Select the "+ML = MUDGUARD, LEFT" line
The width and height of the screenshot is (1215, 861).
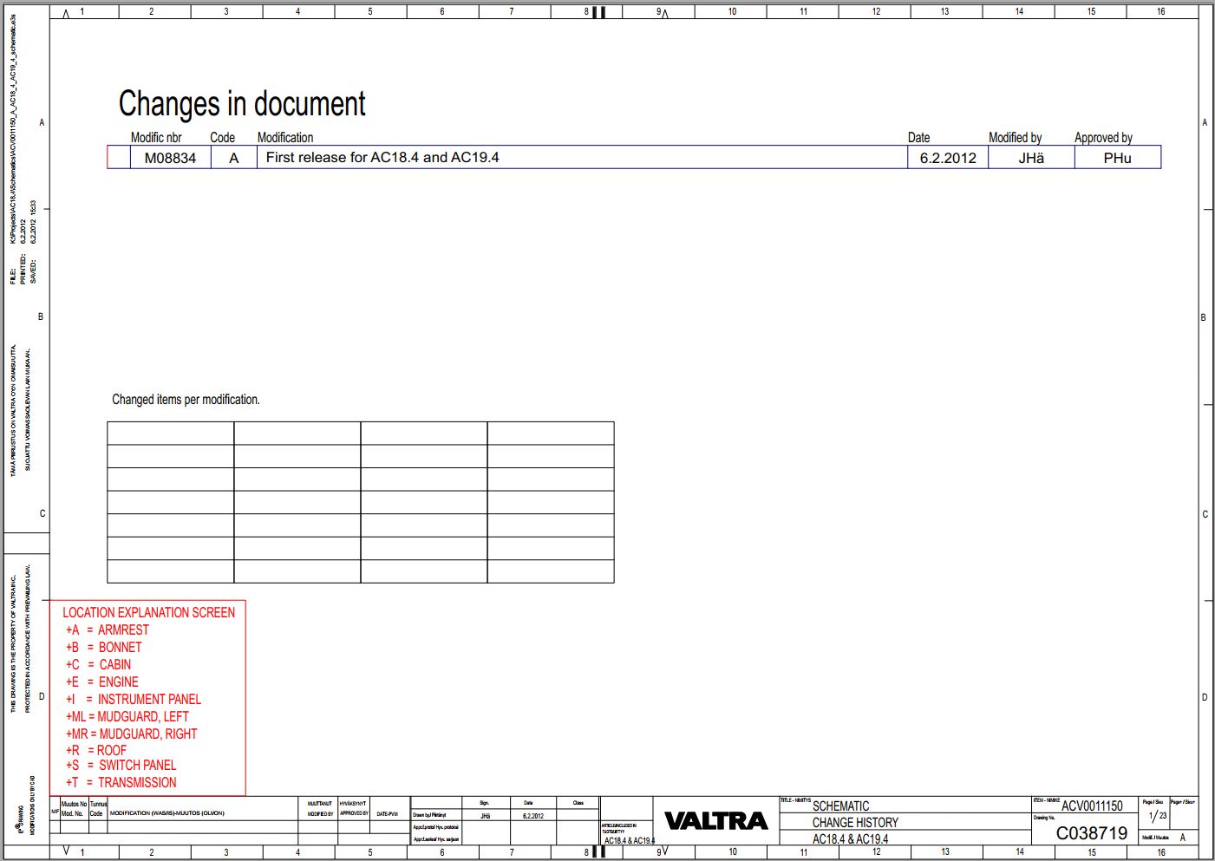coord(127,716)
